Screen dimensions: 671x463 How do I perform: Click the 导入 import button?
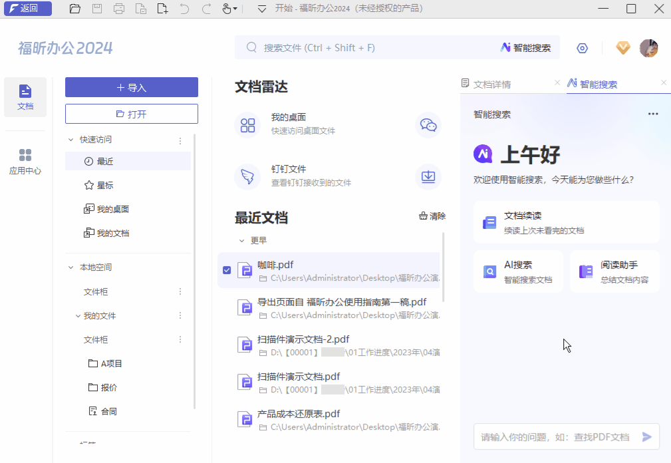point(131,87)
